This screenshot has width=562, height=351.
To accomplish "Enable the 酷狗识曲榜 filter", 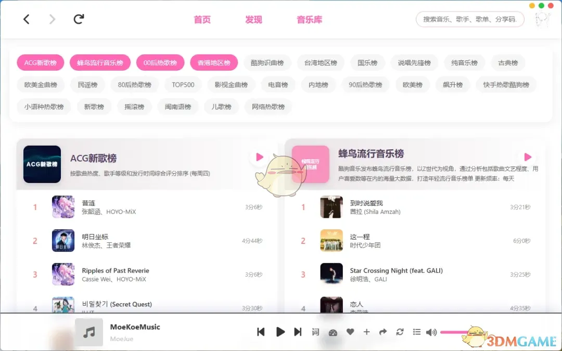I will point(267,62).
